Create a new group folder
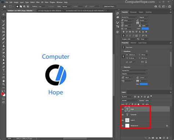Viewport: 174px width, 140px height. (160, 138)
